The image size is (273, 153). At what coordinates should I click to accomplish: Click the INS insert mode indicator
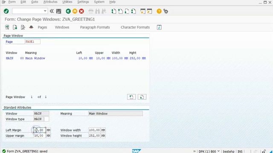(x=240, y=151)
